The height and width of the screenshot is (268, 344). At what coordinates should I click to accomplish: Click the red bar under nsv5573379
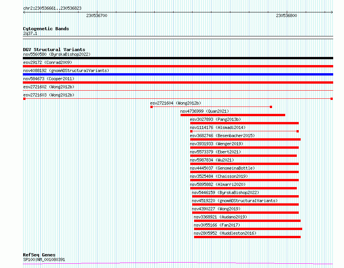click(x=244, y=156)
